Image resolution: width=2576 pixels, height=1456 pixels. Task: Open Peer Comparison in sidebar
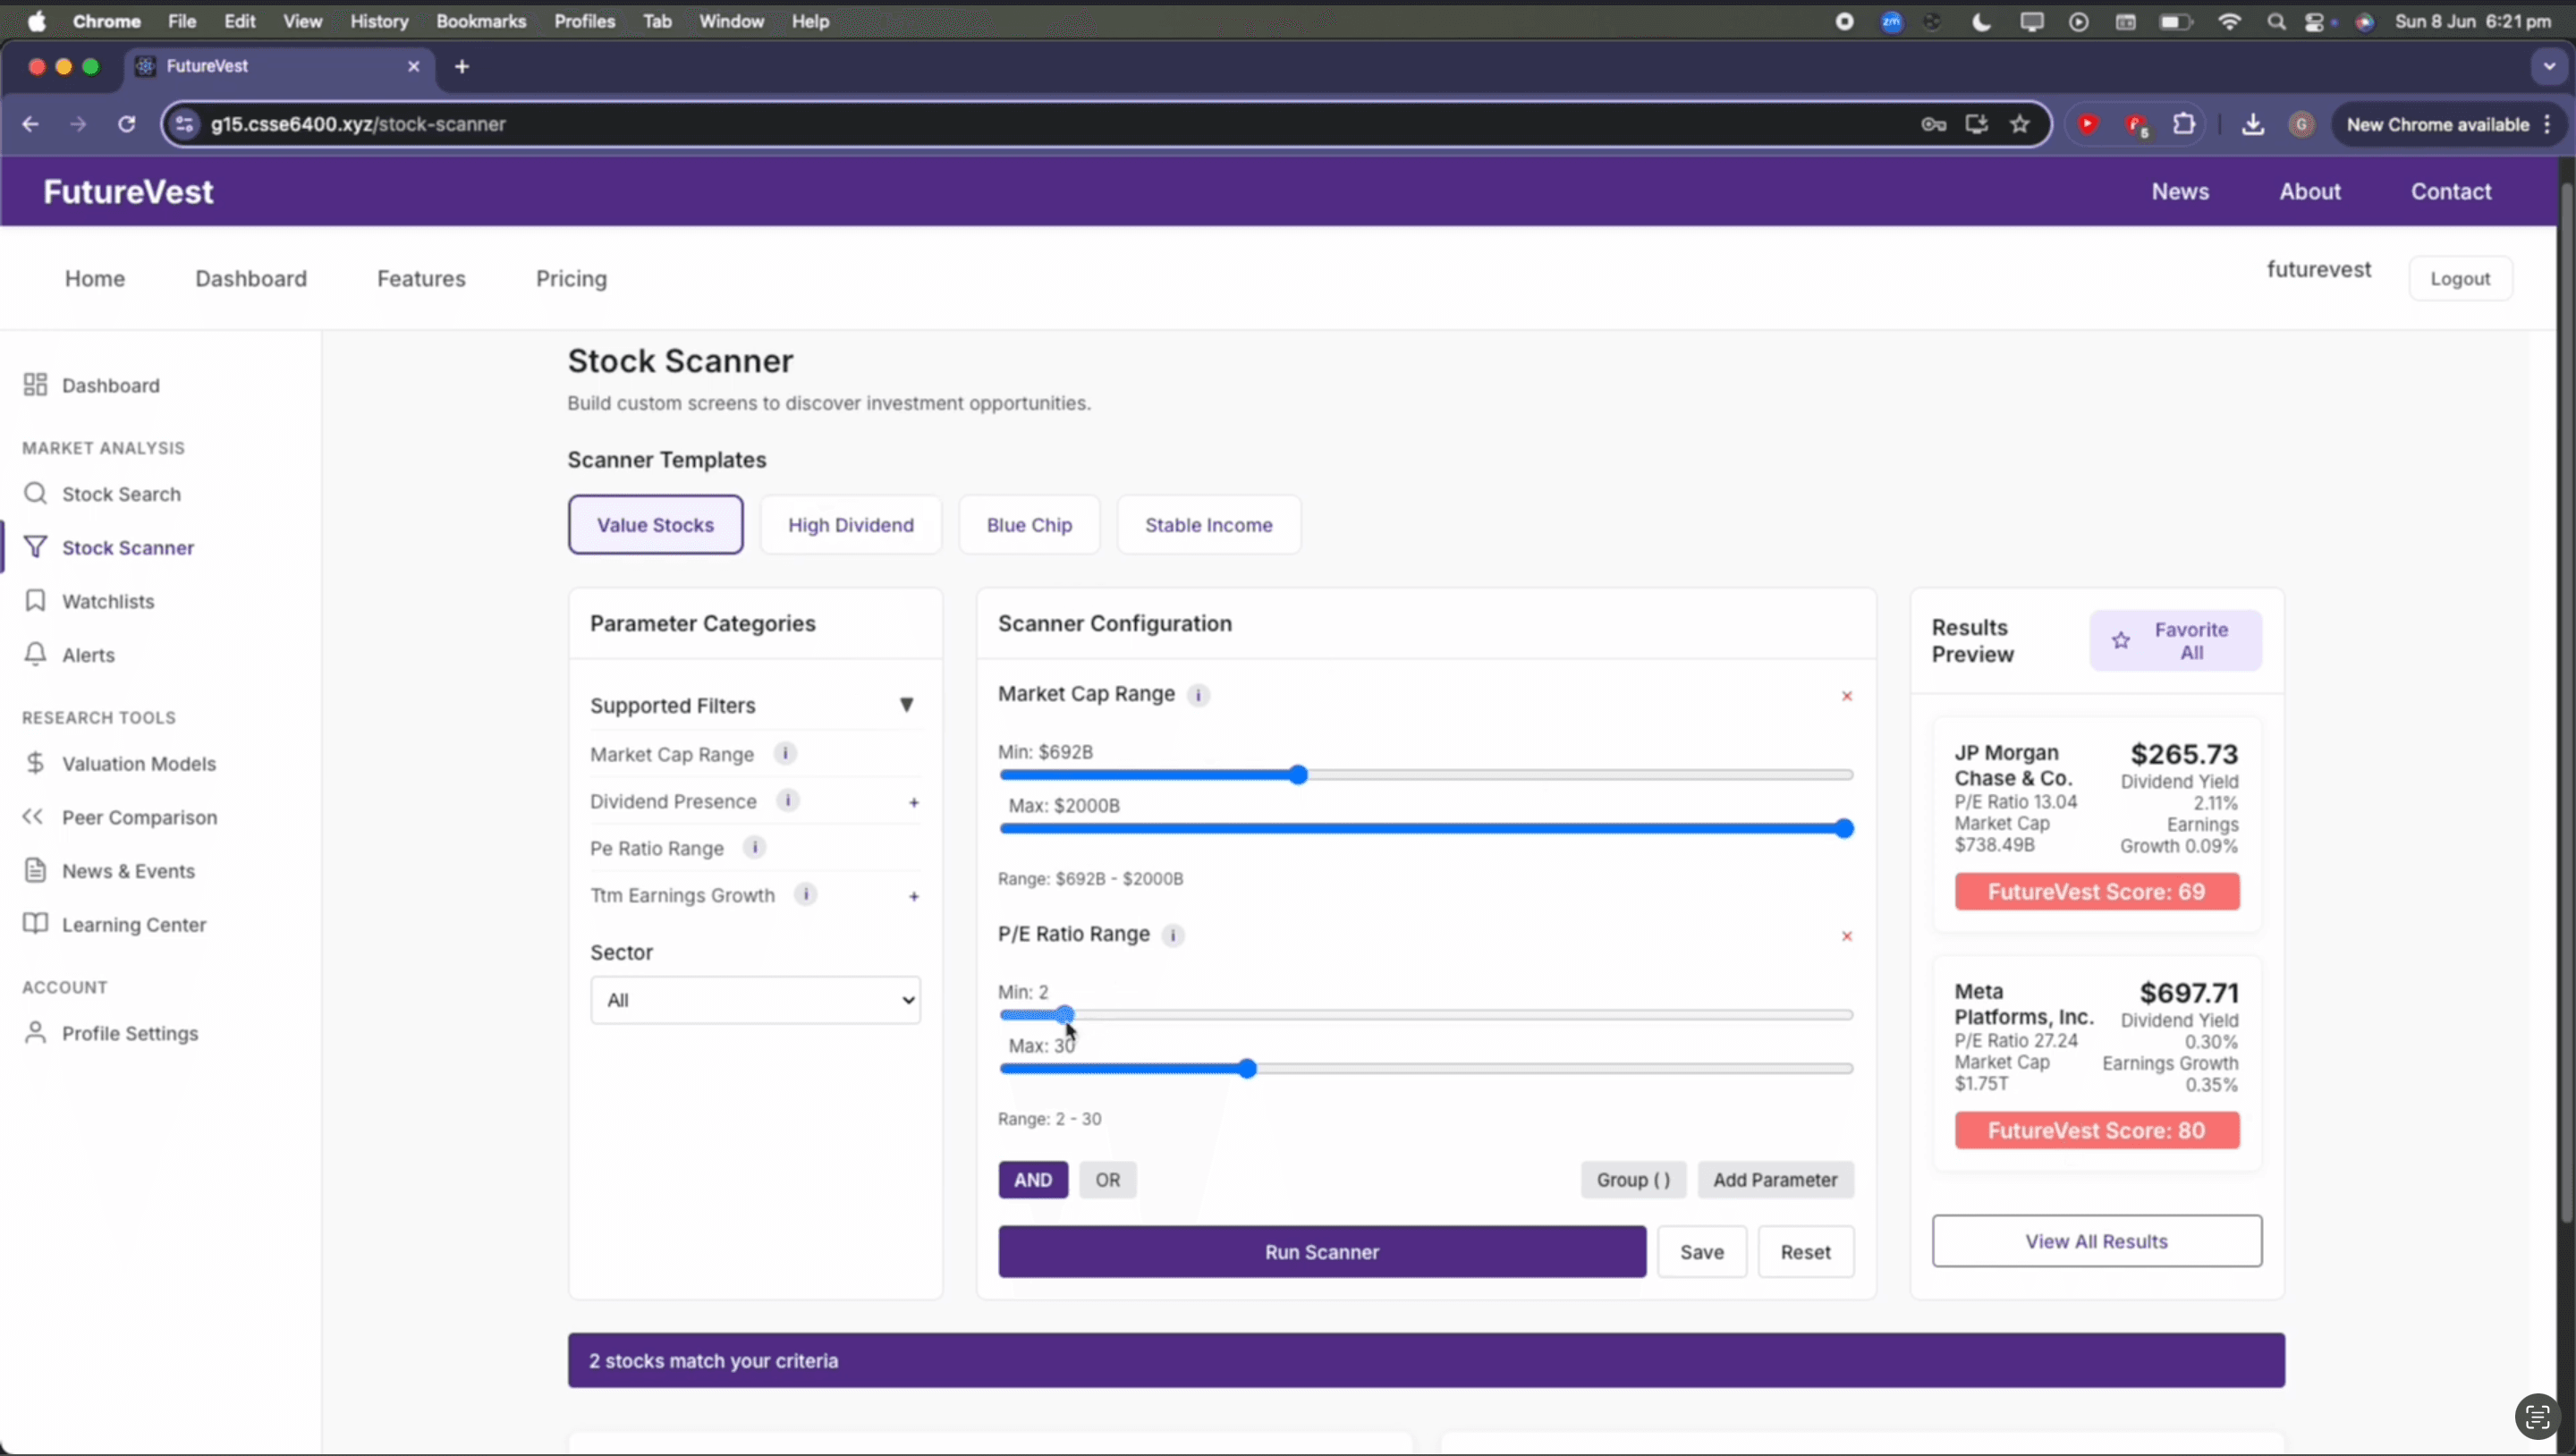tap(120, 817)
